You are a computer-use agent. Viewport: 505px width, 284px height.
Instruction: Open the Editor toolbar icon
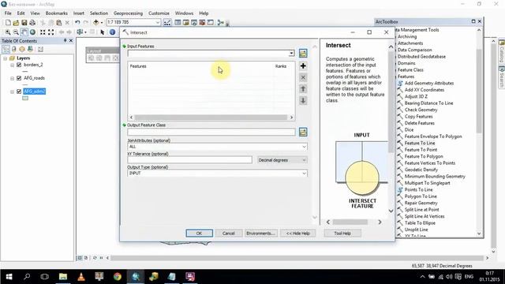[167, 23]
